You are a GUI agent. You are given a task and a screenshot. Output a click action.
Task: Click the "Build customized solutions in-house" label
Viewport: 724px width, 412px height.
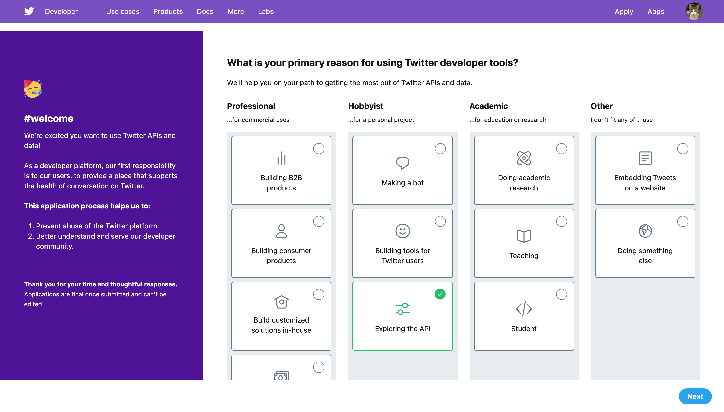pos(281,325)
